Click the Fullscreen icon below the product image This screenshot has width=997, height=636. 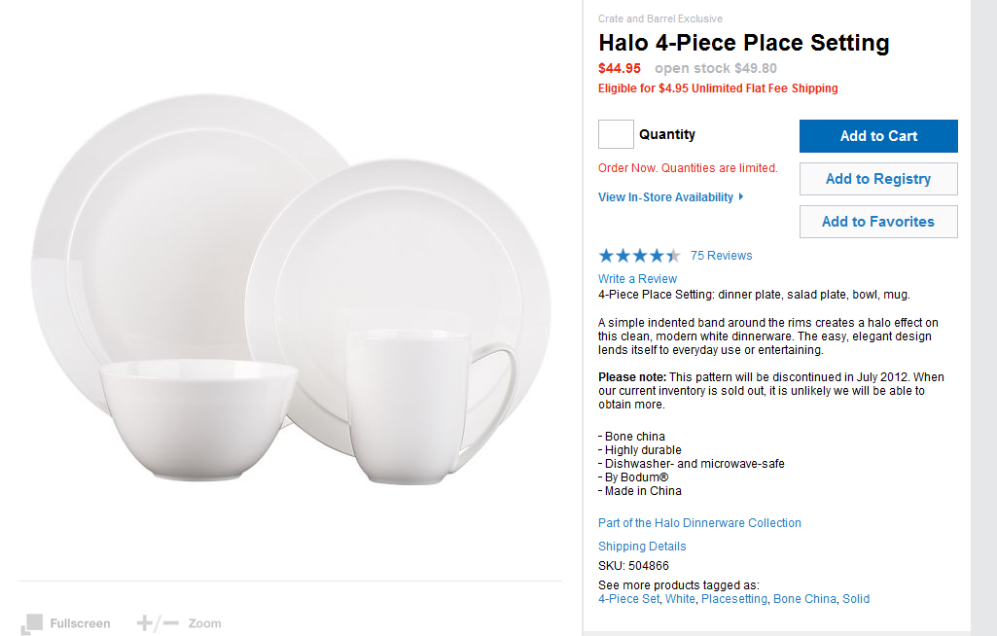[x=33, y=622]
